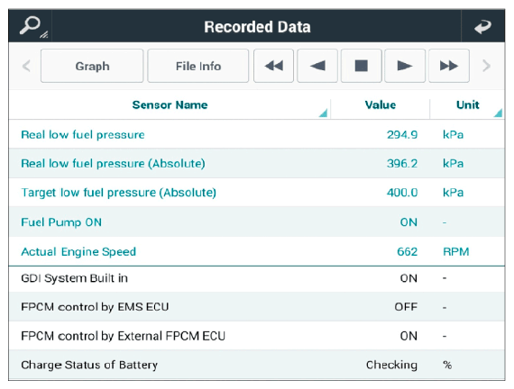Open the search magnifier icon

31,26
